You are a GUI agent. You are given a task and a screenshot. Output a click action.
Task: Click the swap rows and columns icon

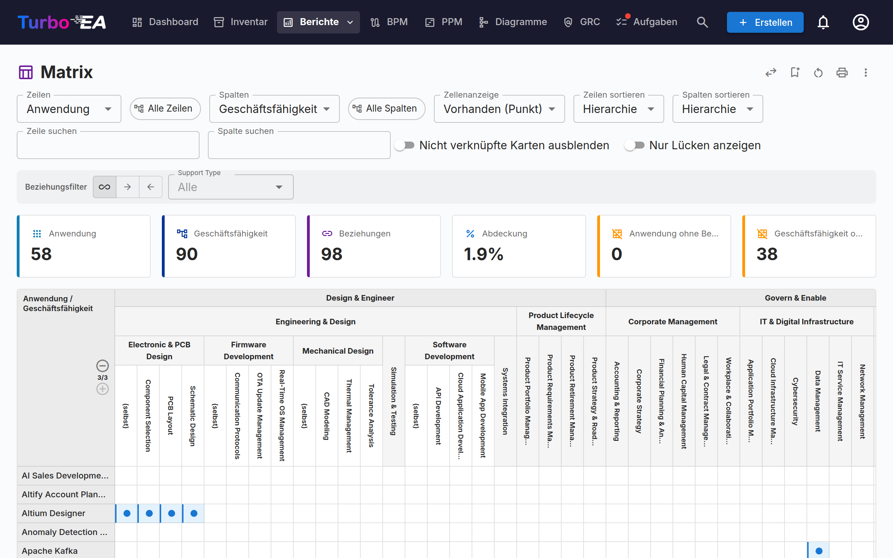pyautogui.click(x=771, y=72)
